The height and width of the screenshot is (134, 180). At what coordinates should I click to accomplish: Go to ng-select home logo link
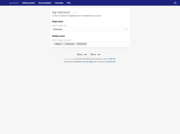[14, 3]
